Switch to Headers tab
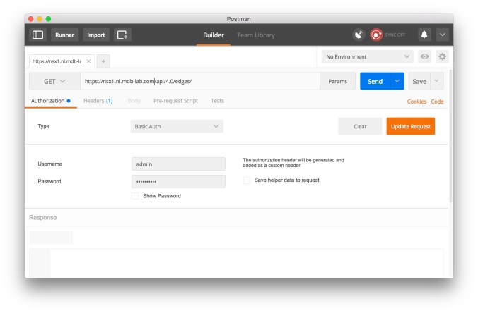478x313 pixels. [x=98, y=101]
